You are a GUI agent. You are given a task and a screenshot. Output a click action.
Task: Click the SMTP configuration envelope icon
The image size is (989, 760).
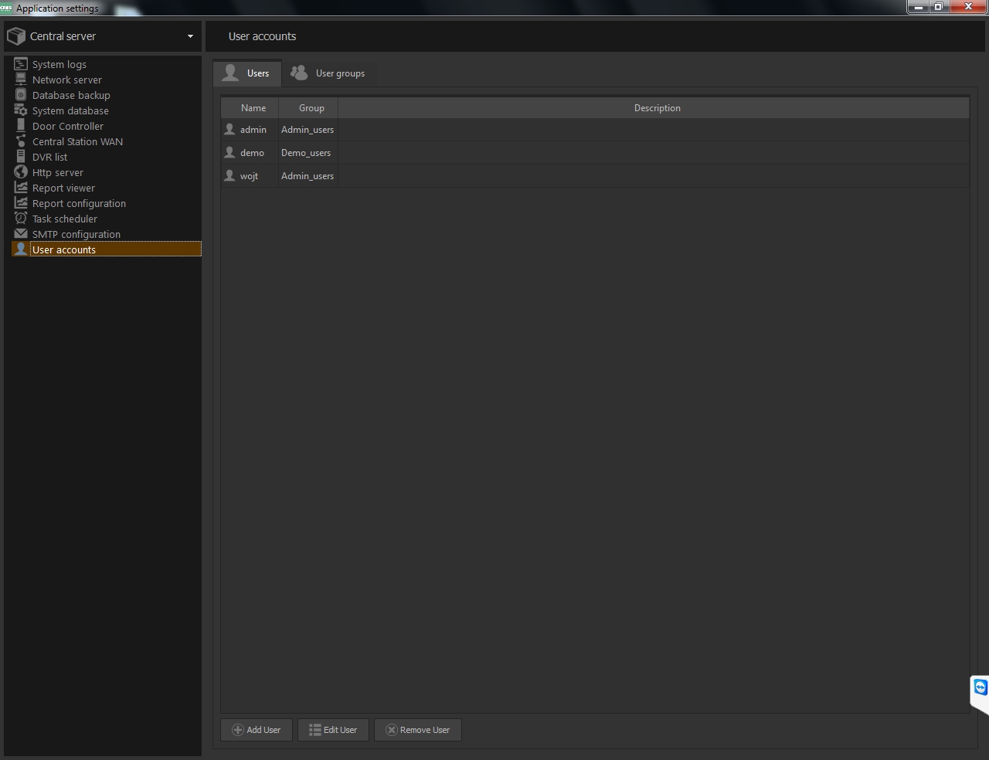coord(21,234)
